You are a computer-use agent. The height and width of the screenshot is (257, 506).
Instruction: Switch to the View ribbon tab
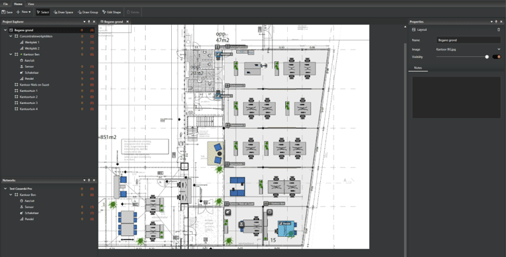(x=31, y=4)
